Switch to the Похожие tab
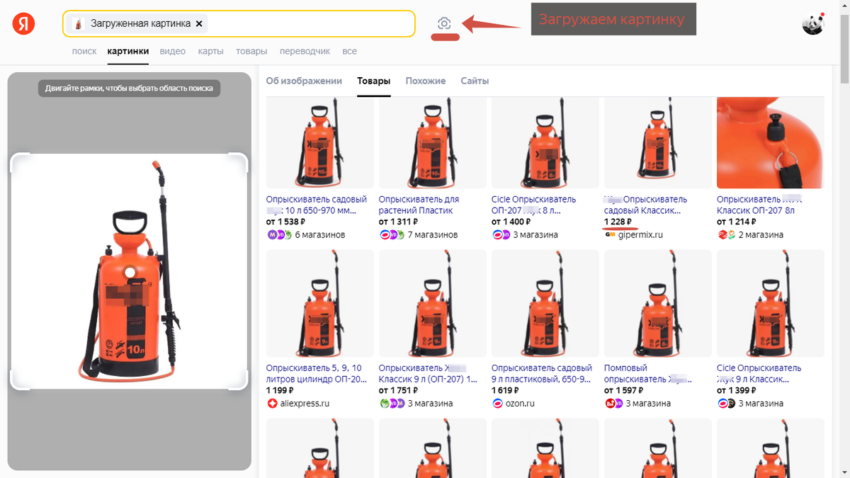This screenshot has height=478, width=850. (x=425, y=81)
